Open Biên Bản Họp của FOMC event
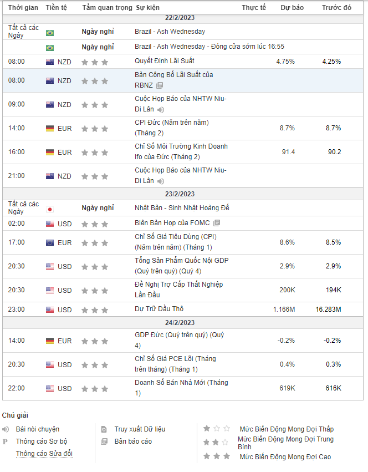Screen dimensions: 368x472 point(172,223)
